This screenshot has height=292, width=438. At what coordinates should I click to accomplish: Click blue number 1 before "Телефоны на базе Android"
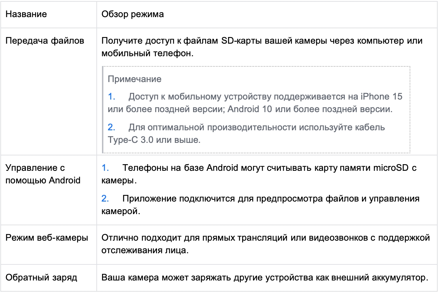point(105,168)
